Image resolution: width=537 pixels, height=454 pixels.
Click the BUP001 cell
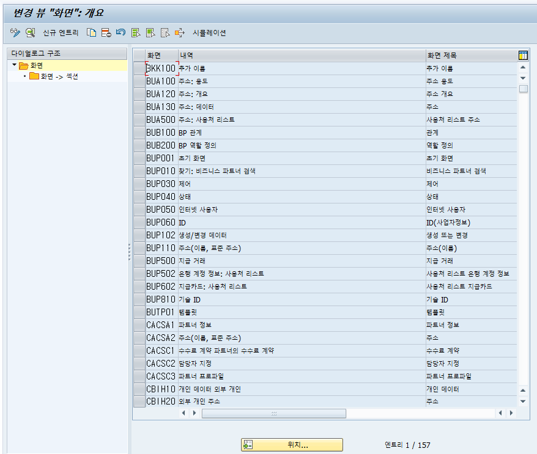[161, 158]
